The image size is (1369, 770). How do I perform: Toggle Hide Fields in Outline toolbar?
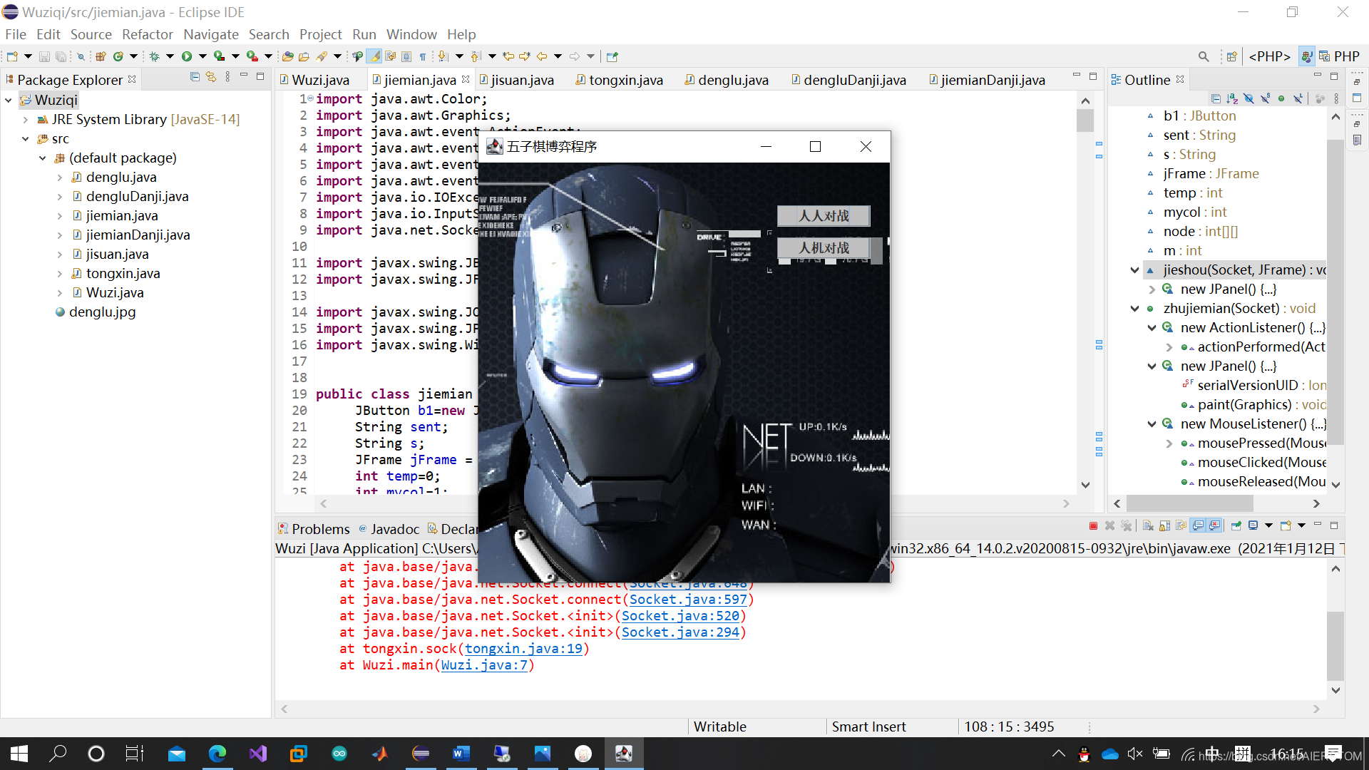(1248, 98)
